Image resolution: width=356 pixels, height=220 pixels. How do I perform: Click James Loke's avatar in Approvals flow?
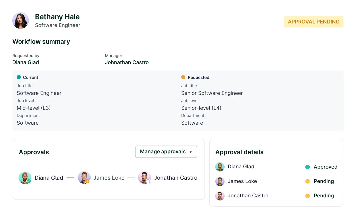pyautogui.click(x=84, y=178)
